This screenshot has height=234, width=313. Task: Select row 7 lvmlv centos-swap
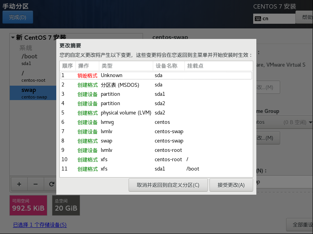[156, 132]
